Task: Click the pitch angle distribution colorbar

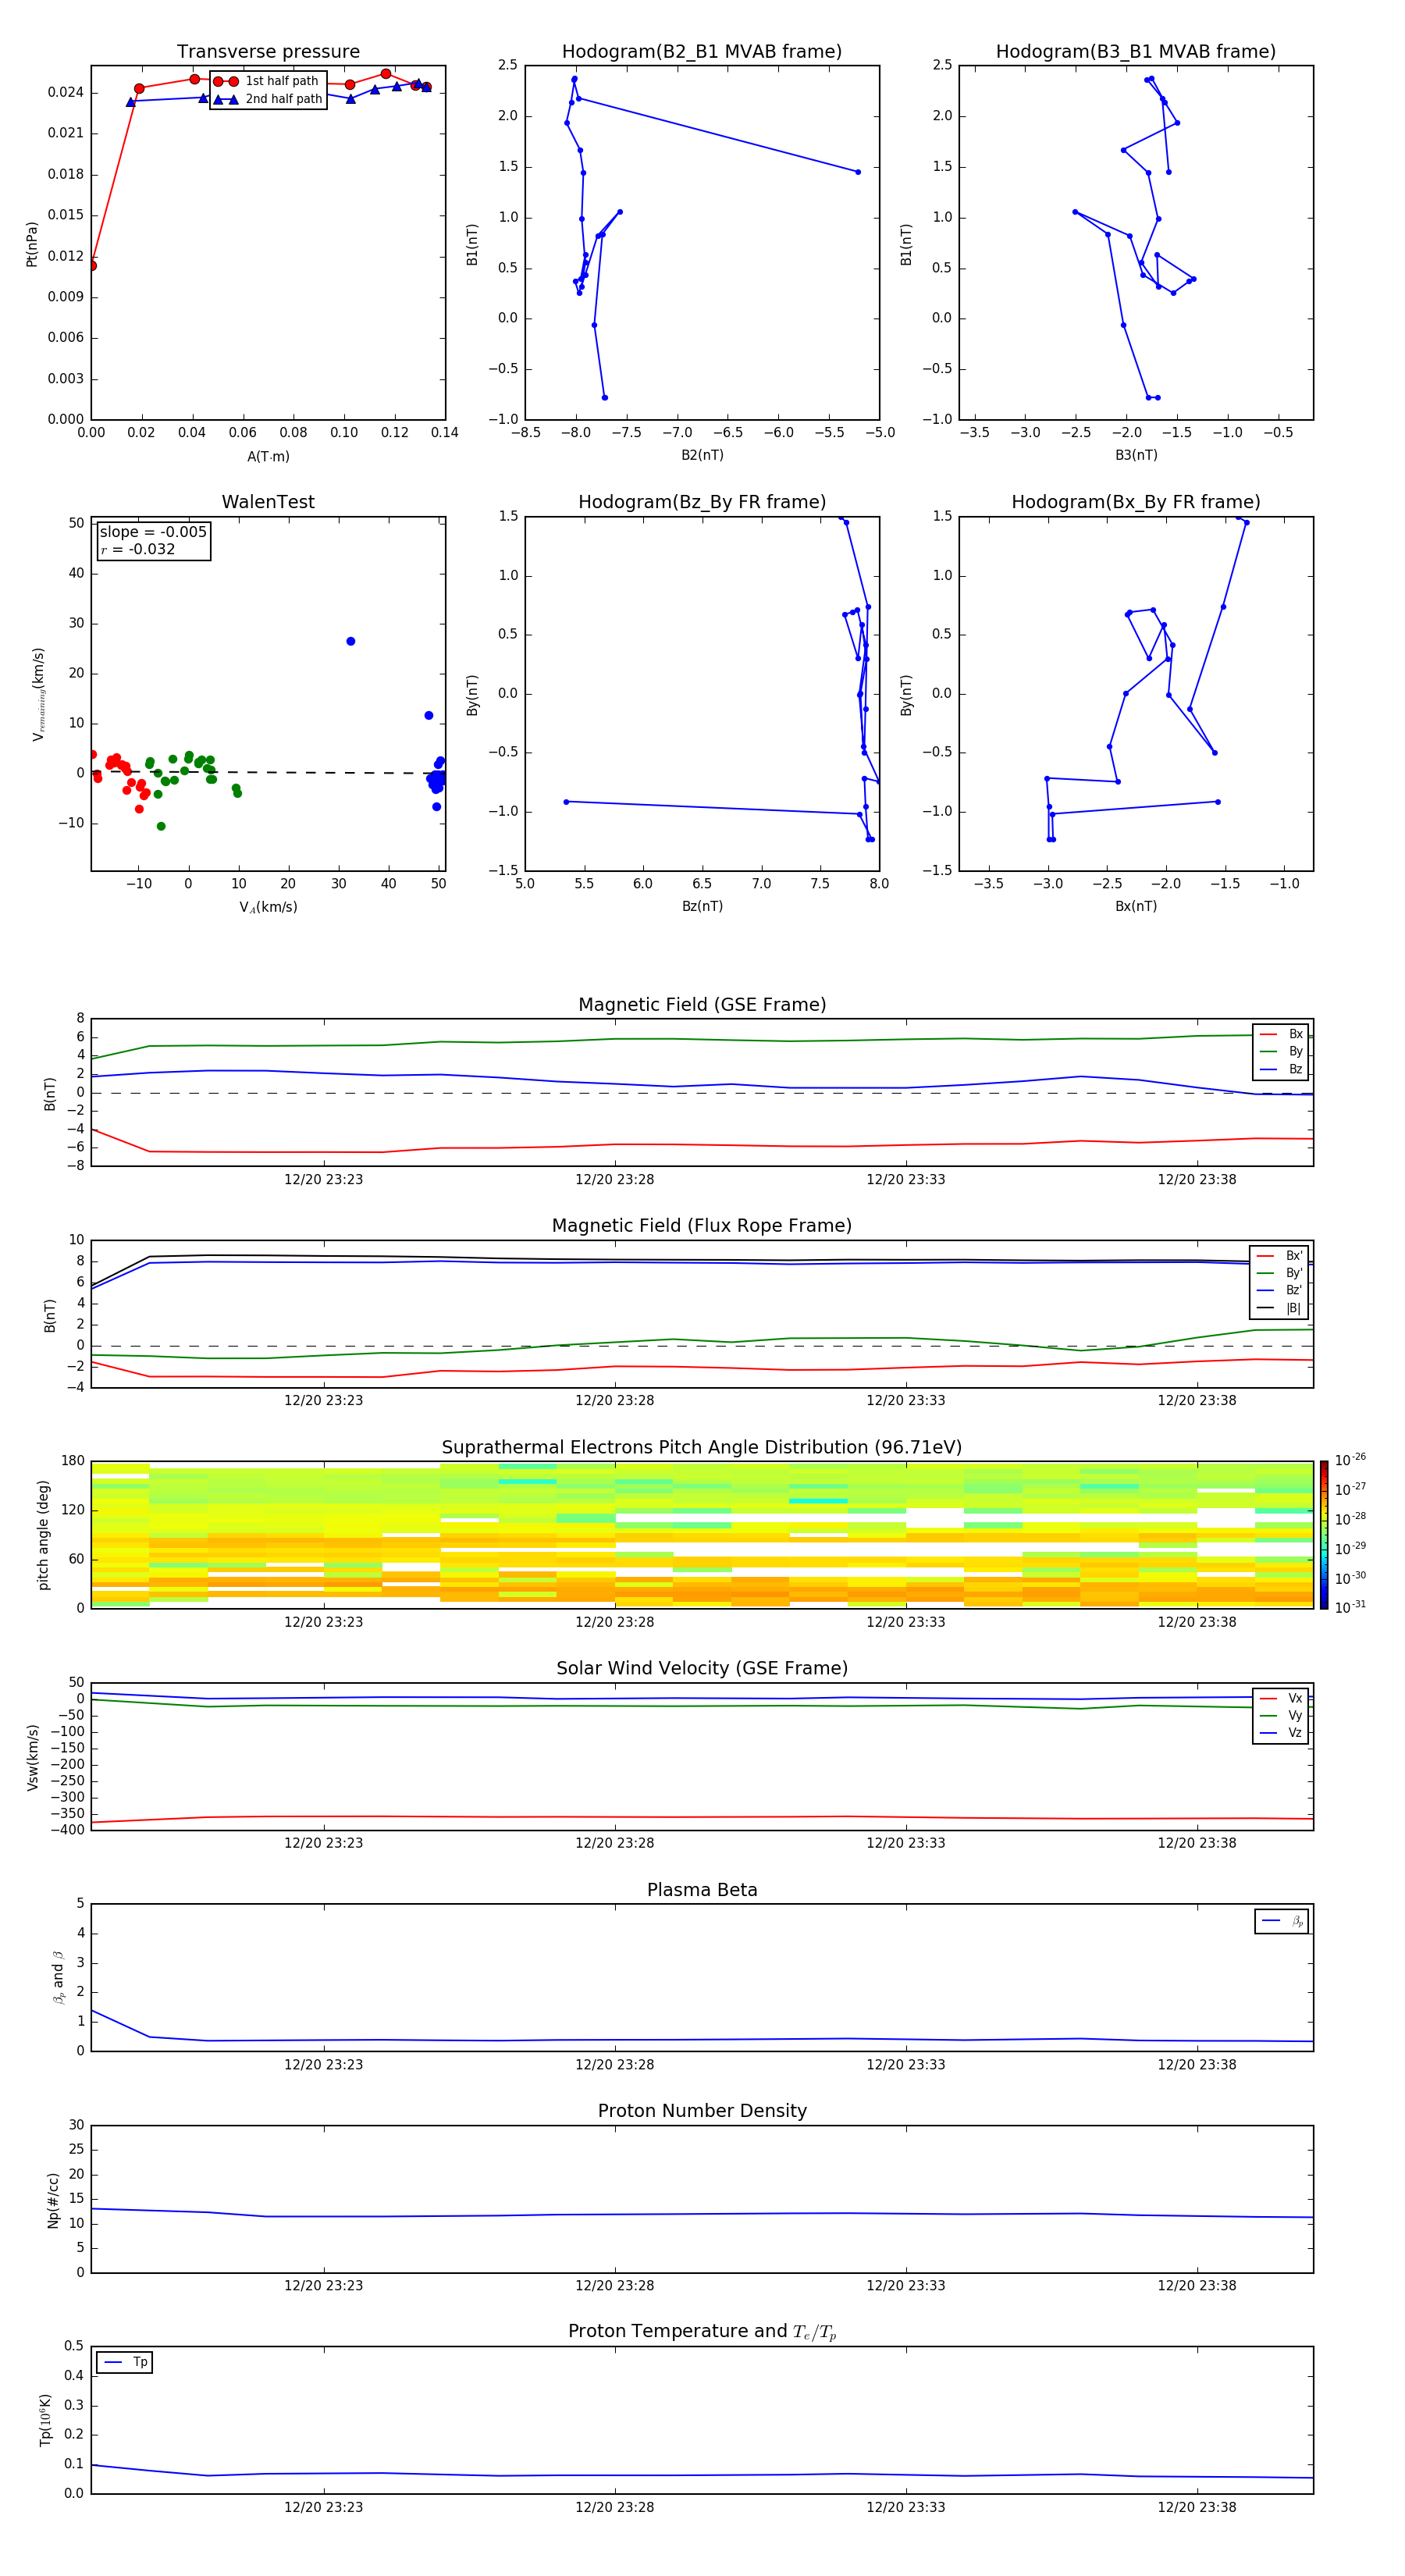Action: tap(1324, 1535)
